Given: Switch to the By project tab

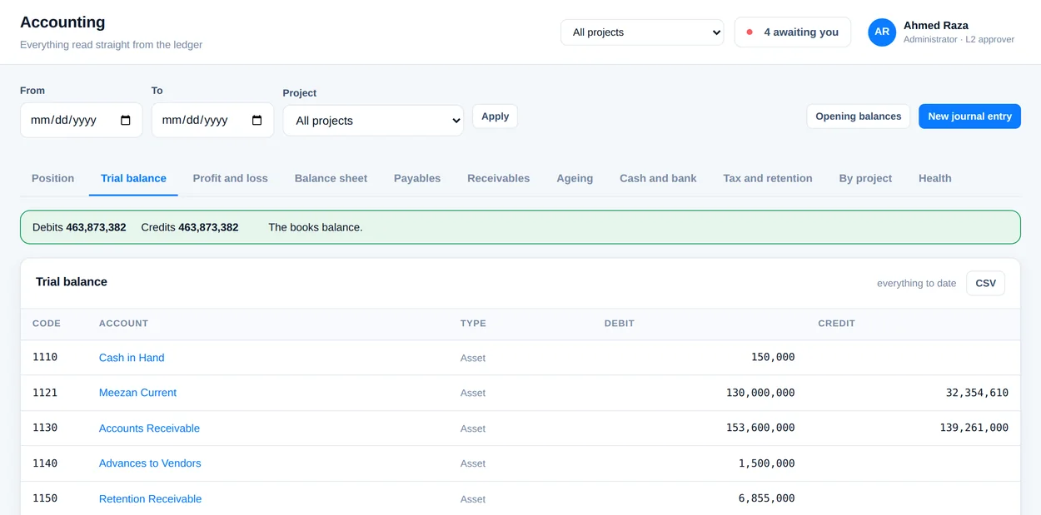Looking at the screenshot, I should pos(865,178).
